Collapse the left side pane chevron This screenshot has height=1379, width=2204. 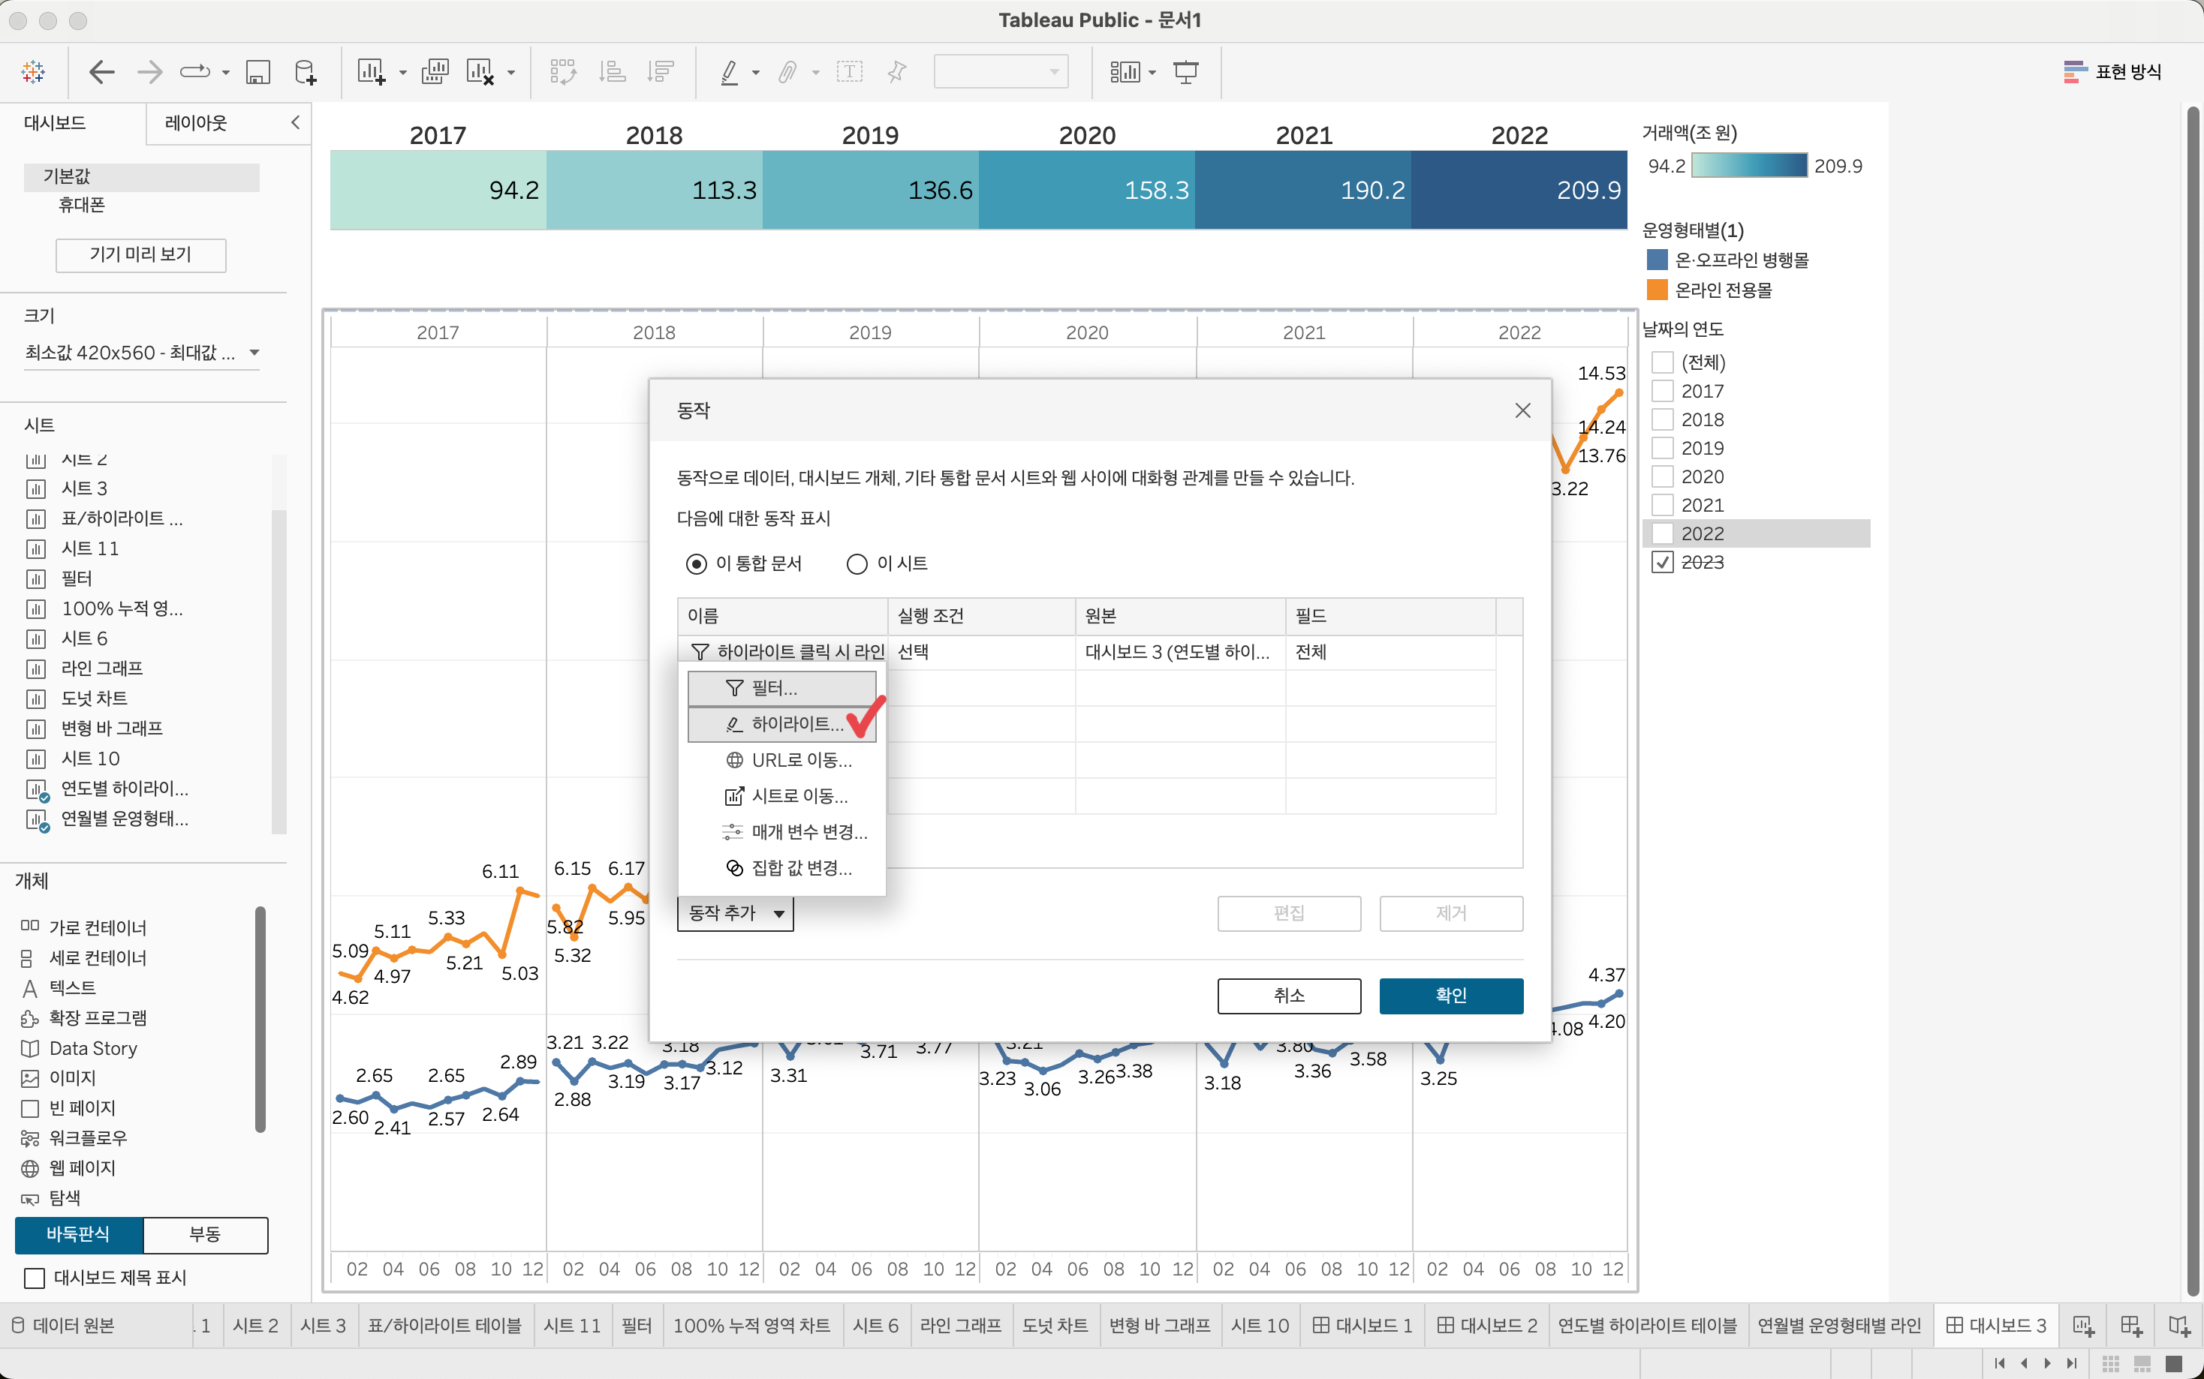[295, 122]
